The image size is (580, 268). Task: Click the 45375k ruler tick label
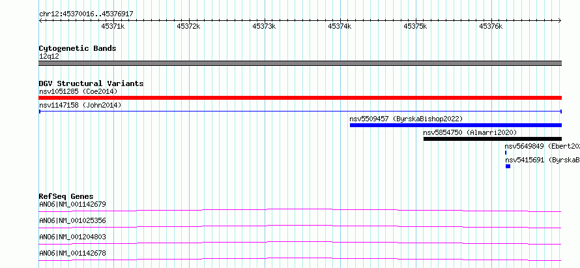[415, 26]
